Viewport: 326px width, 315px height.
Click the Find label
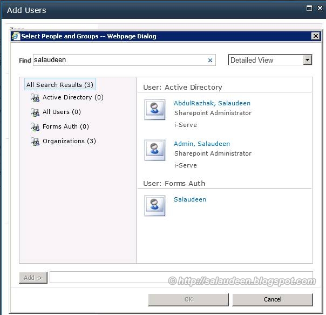point(25,61)
